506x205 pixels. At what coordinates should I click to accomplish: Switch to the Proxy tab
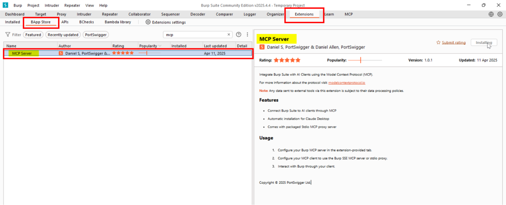click(62, 14)
